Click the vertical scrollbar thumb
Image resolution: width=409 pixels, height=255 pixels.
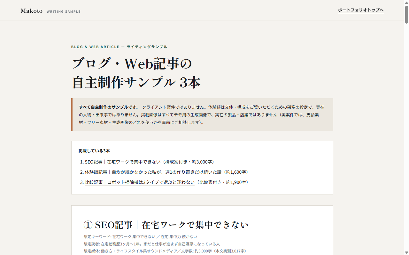pos(406,14)
